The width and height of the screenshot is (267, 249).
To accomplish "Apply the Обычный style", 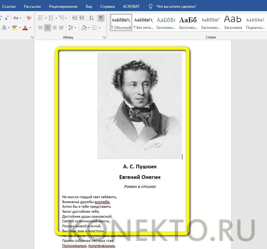I will tap(121, 22).
